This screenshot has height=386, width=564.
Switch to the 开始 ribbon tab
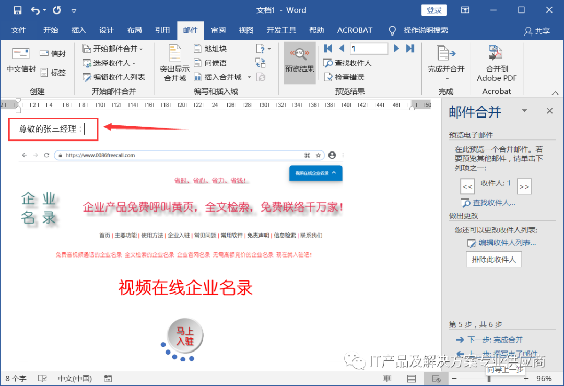pyautogui.click(x=51, y=30)
